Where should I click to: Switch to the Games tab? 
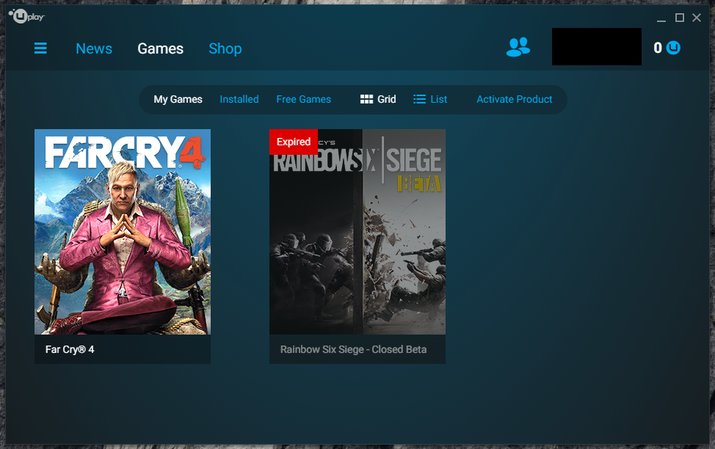pos(161,48)
